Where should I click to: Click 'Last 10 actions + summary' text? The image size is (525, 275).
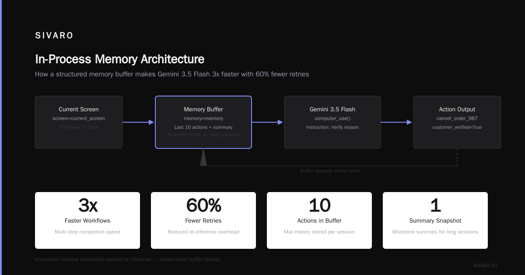pos(203,127)
